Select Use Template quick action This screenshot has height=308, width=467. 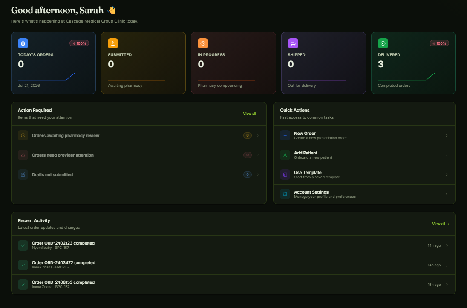364,174
